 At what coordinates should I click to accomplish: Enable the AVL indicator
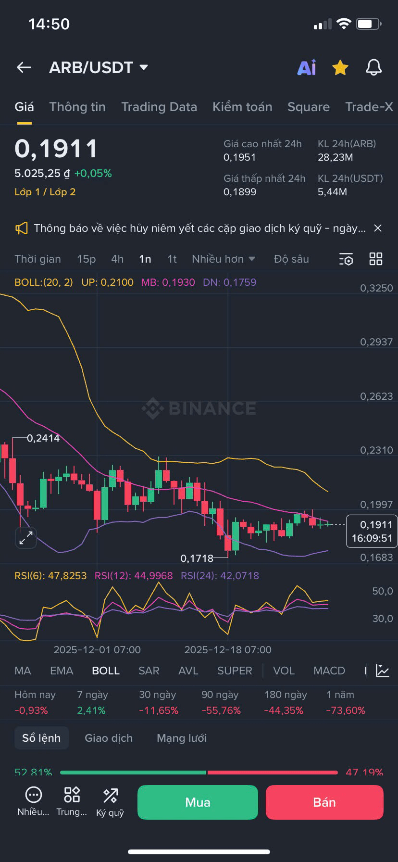(x=188, y=671)
